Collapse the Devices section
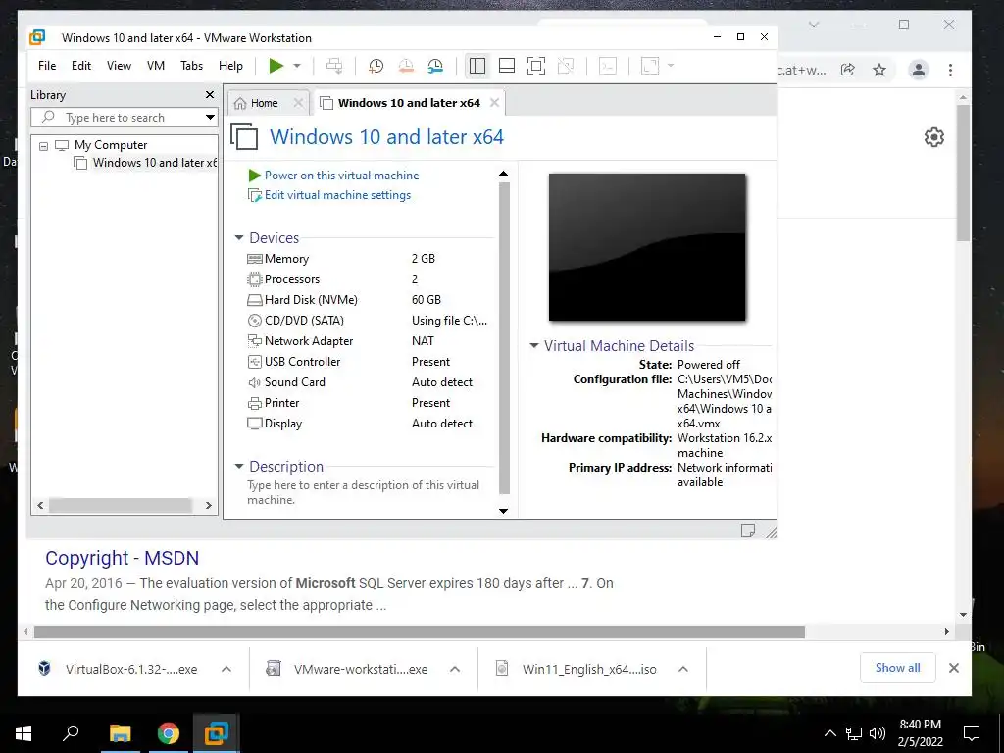The image size is (1004, 753). click(239, 237)
